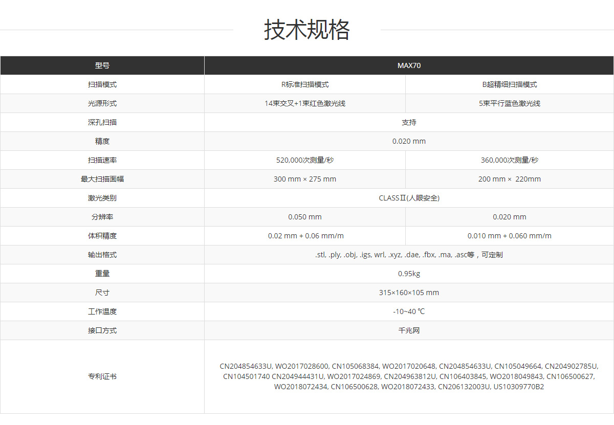This screenshot has height=425, width=614.
Task: Click the 技术规格 page heading
Action: click(306, 30)
